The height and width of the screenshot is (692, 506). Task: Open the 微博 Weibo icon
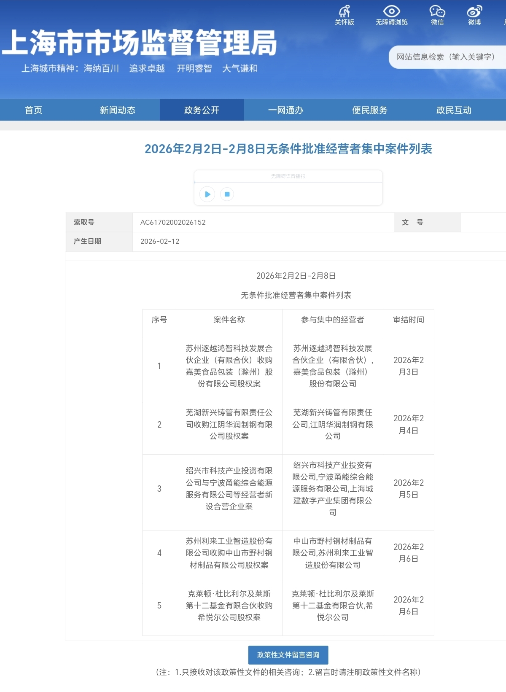474,15
